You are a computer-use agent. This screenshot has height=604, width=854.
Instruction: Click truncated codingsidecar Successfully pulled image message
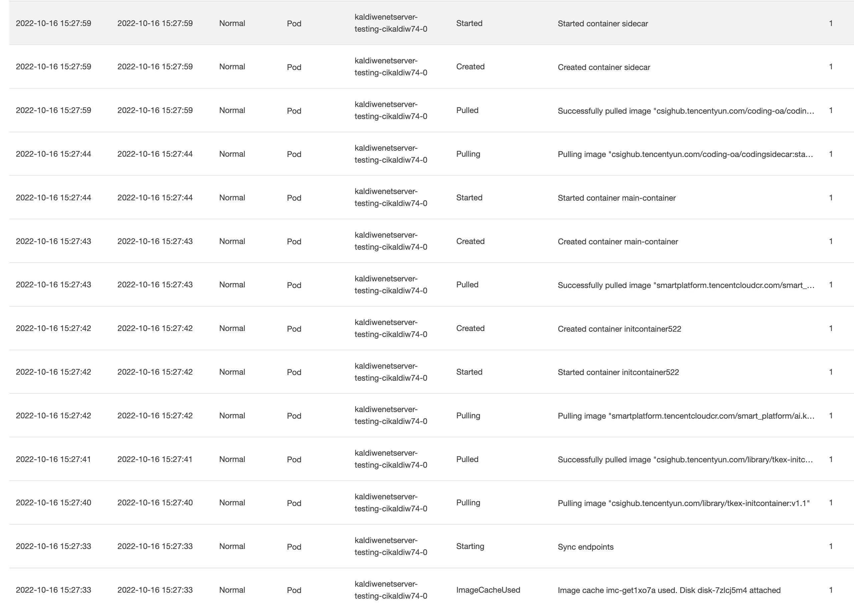(686, 111)
